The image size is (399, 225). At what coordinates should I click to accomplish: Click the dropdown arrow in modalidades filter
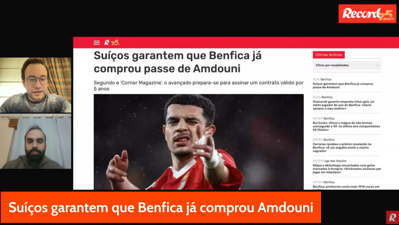coord(377,65)
